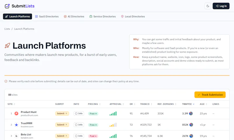
Task: Click the Track Submission button
Action: tap(210, 95)
